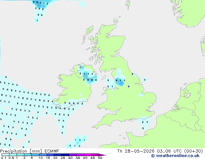Click the '(00+30)' forecast offset text

(193, 151)
